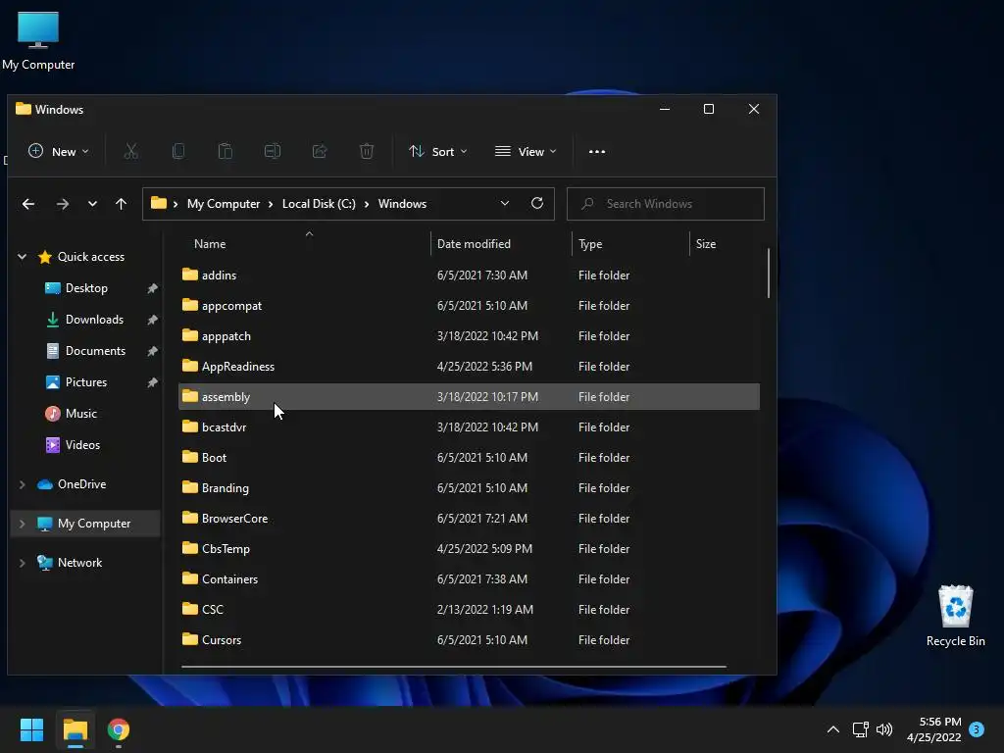Sort by the Size column header

pos(706,244)
